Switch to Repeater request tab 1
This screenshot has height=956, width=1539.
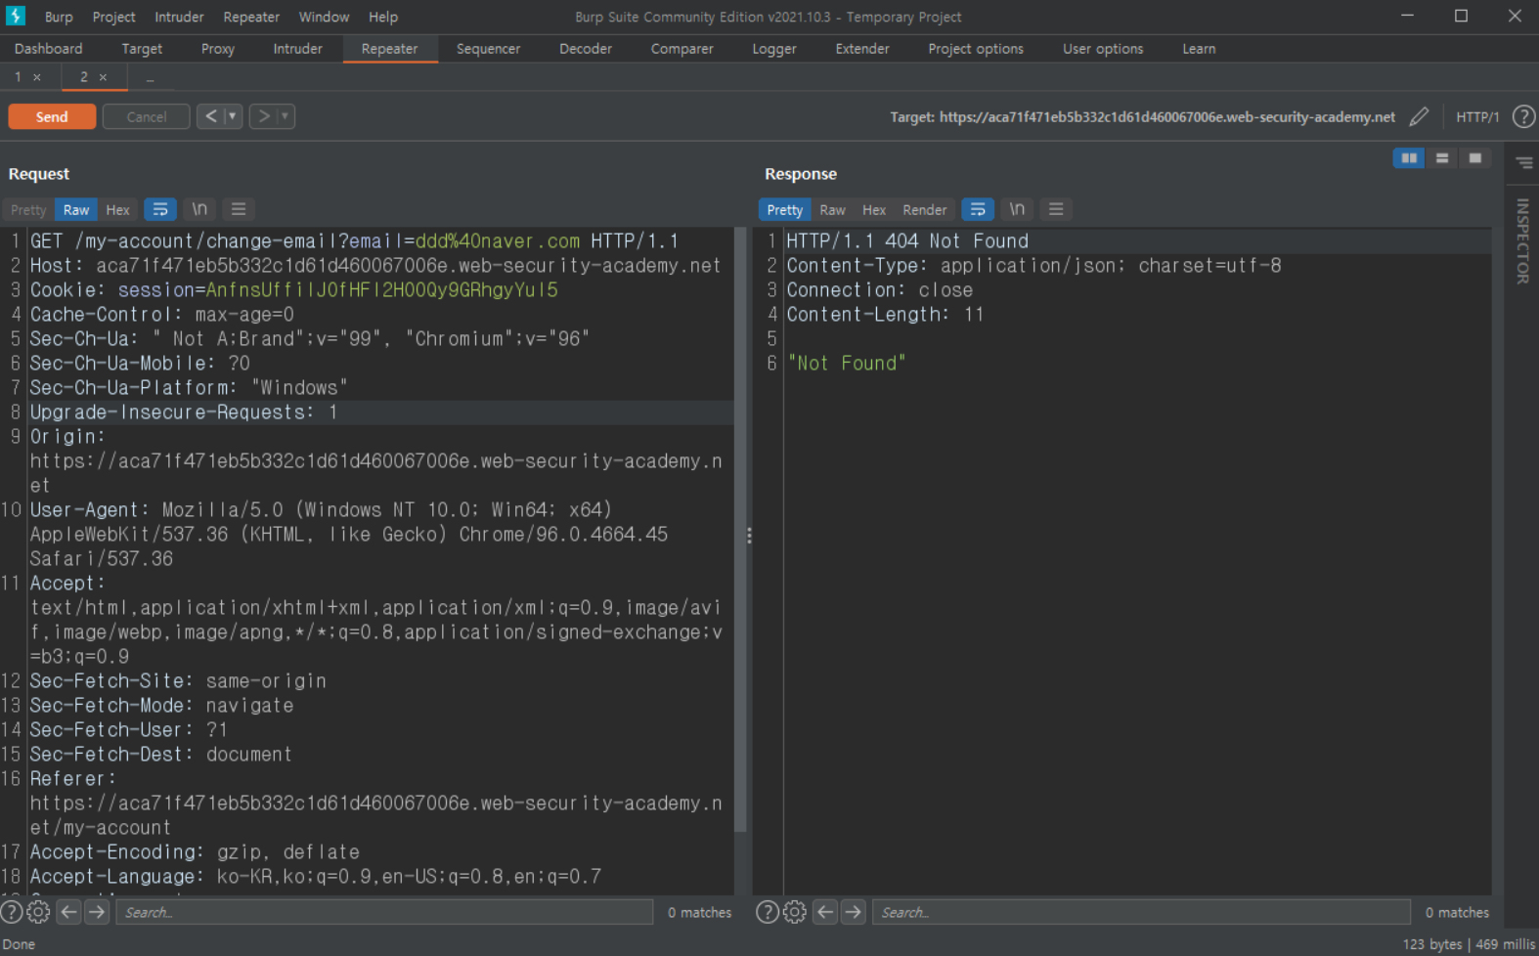click(x=18, y=76)
